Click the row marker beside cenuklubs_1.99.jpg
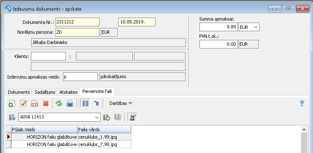This screenshot has height=153, width=313. coord(9,137)
